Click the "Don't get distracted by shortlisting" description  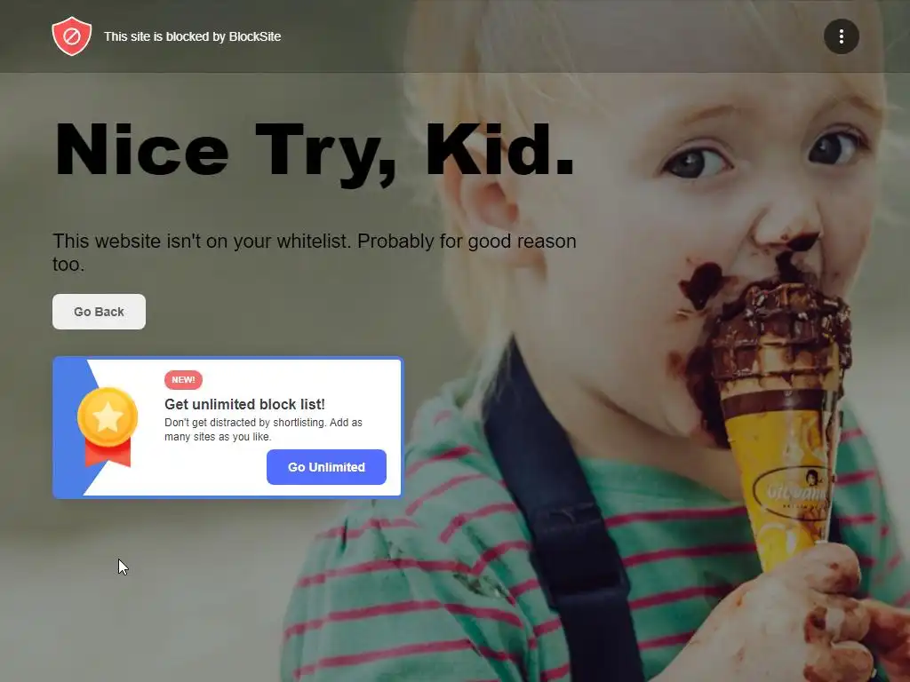coord(263,429)
